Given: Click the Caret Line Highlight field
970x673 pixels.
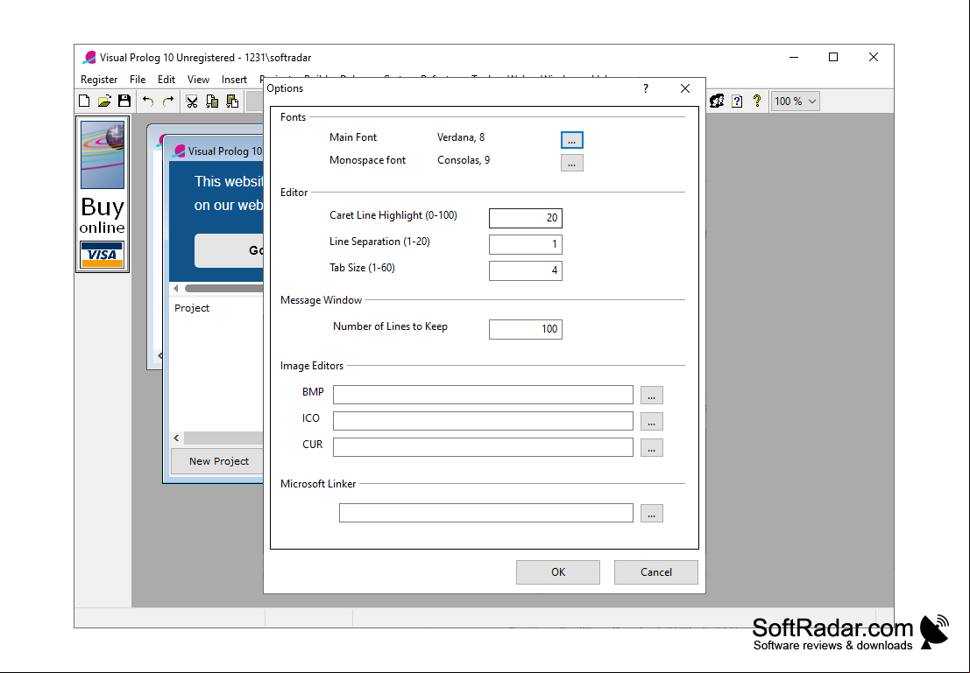Looking at the screenshot, I should pyautogui.click(x=525, y=218).
